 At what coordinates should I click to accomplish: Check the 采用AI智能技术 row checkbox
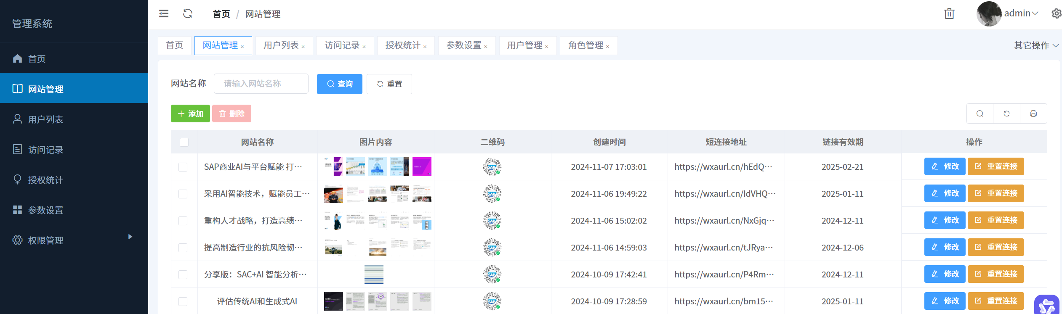point(183,194)
